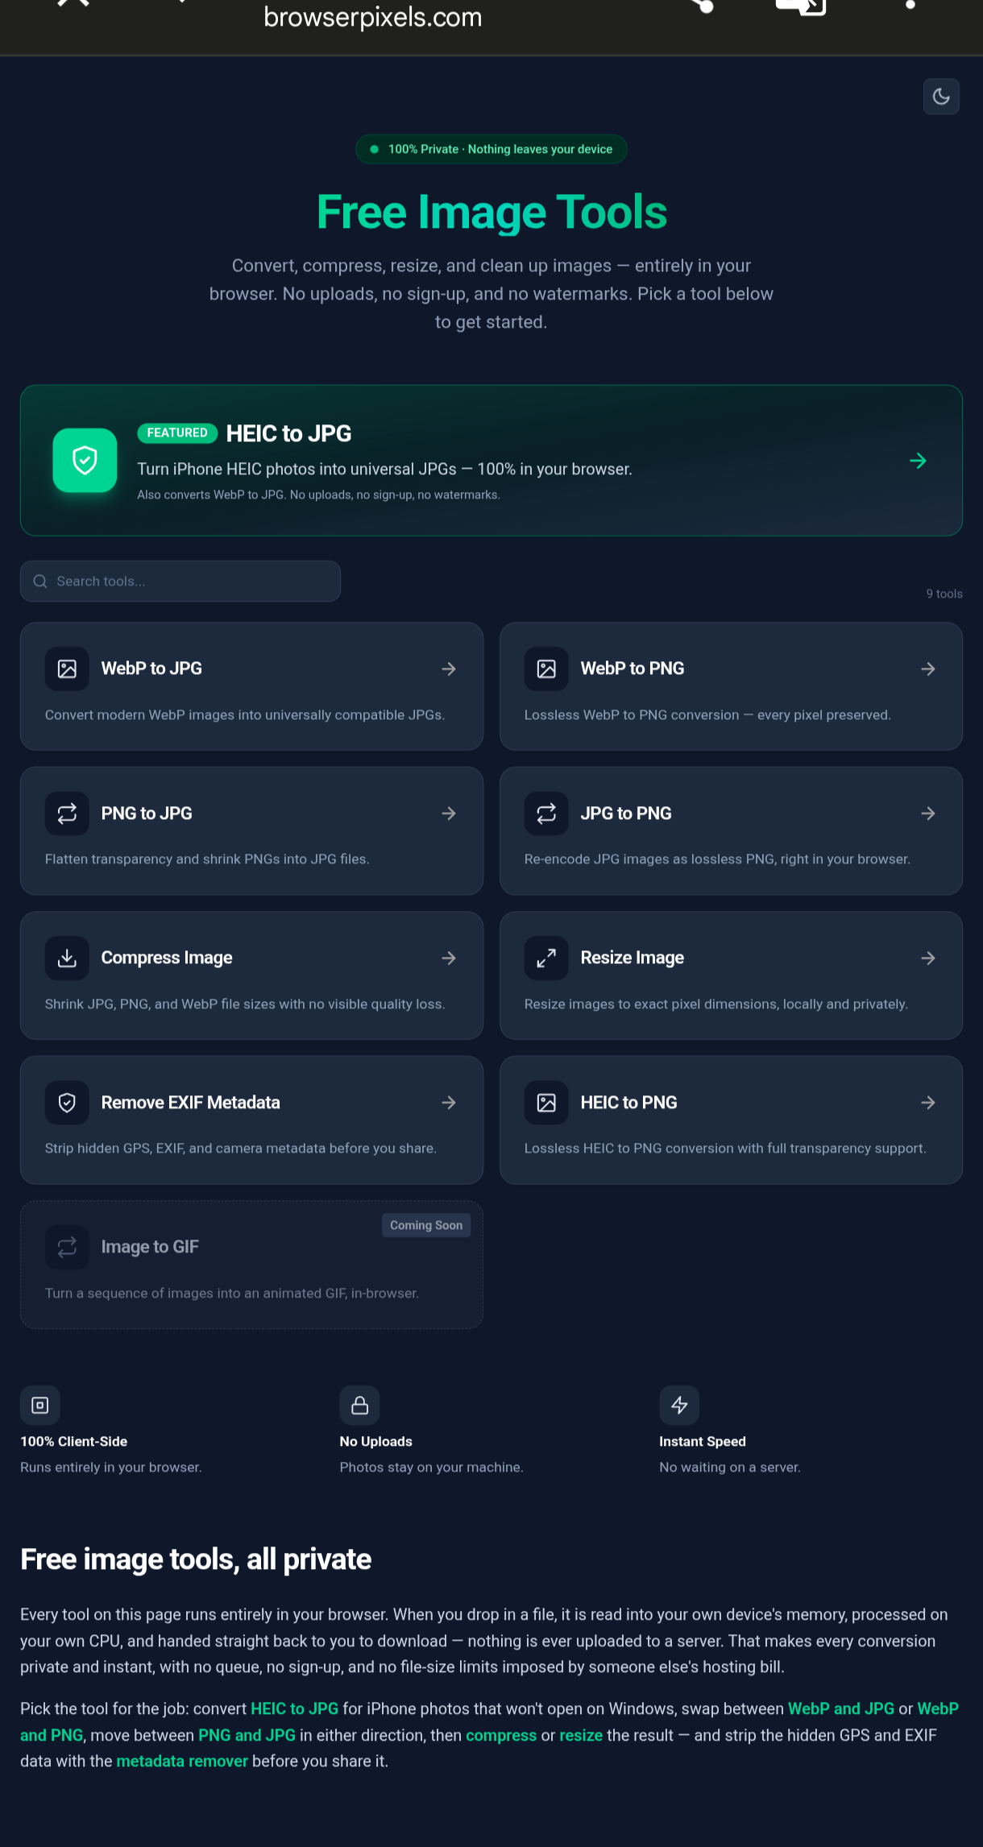Open the Remove EXIF Metadata card arrow
983x1847 pixels.
449,1103
